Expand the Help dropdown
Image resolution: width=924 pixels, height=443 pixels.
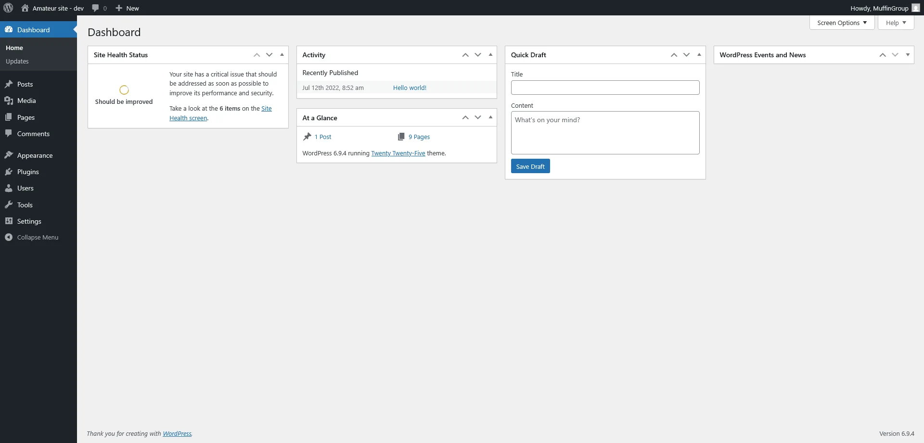[895, 23]
